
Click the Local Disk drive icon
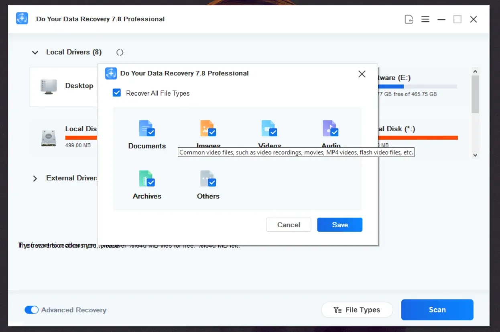49,138
